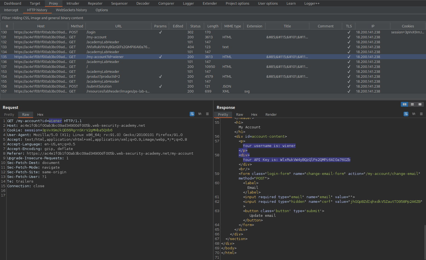Image resolution: width=426 pixels, height=260 pixels.
Task: Switch to combined tabbed layout icon
Action: point(420,104)
